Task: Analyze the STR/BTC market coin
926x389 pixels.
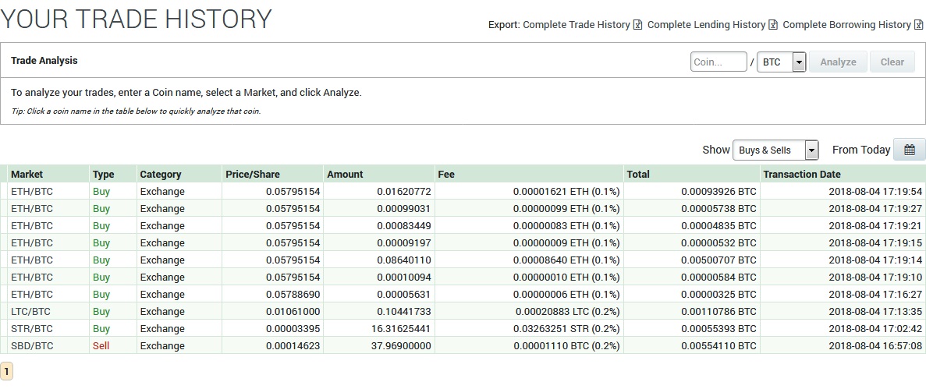Action: (x=32, y=328)
